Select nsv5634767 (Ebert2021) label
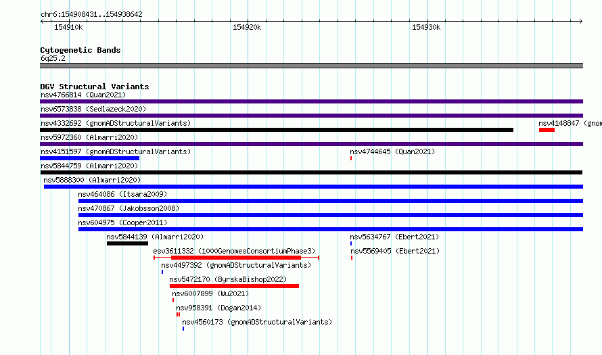 tap(394, 237)
